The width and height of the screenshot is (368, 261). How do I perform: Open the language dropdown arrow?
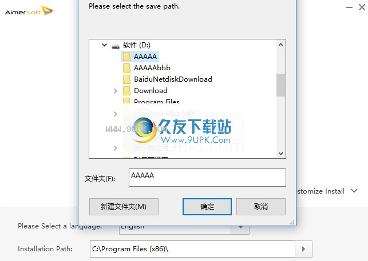pyautogui.click(x=240, y=227)
